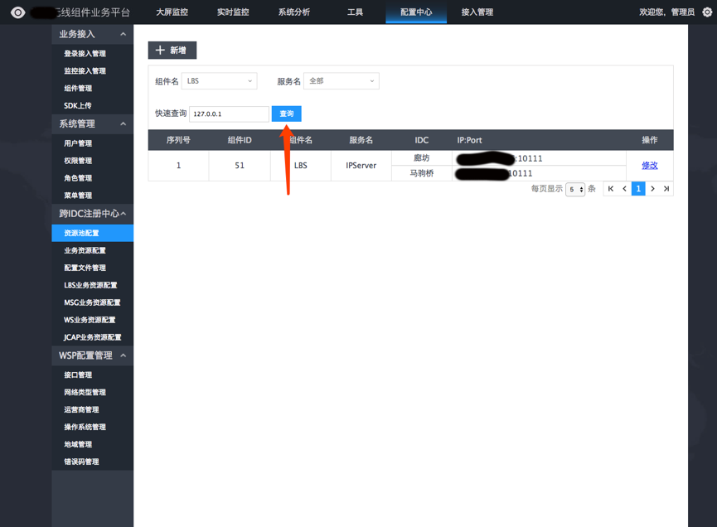Open the 实时监控 top tab

233,12
